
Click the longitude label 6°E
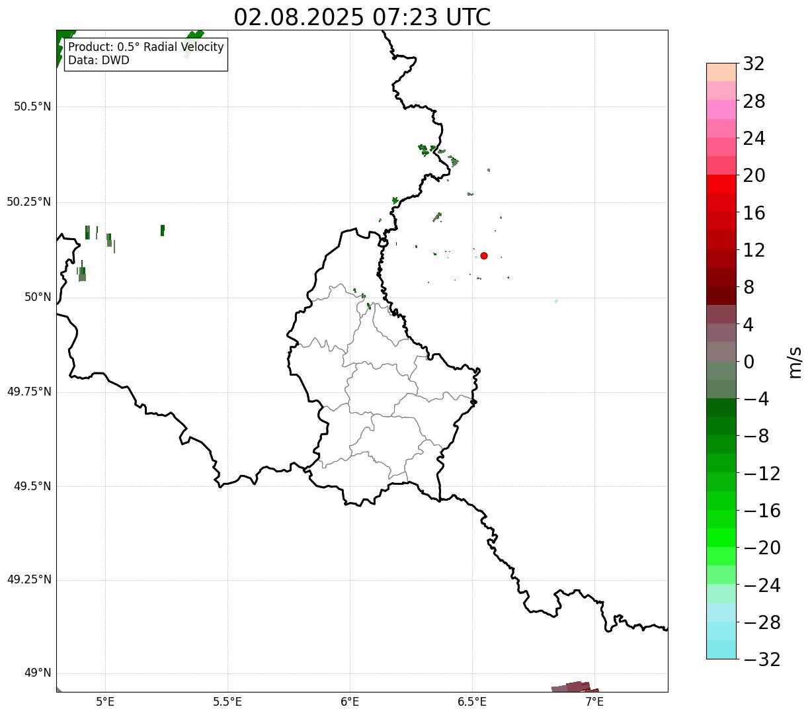tap(350, 701)
